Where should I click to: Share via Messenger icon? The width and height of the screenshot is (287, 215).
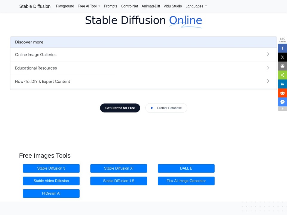click(283, 102)
